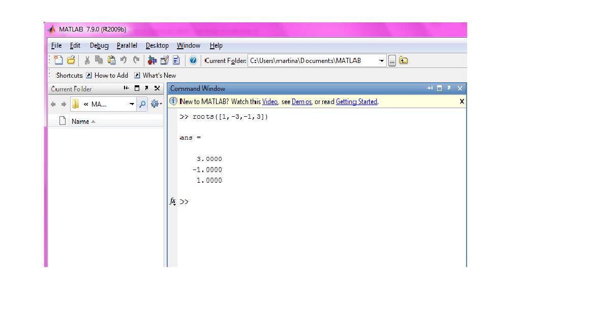The image size is (615, 334).
Task: Maximize the Current Folder panel
Action: [137, 88]
